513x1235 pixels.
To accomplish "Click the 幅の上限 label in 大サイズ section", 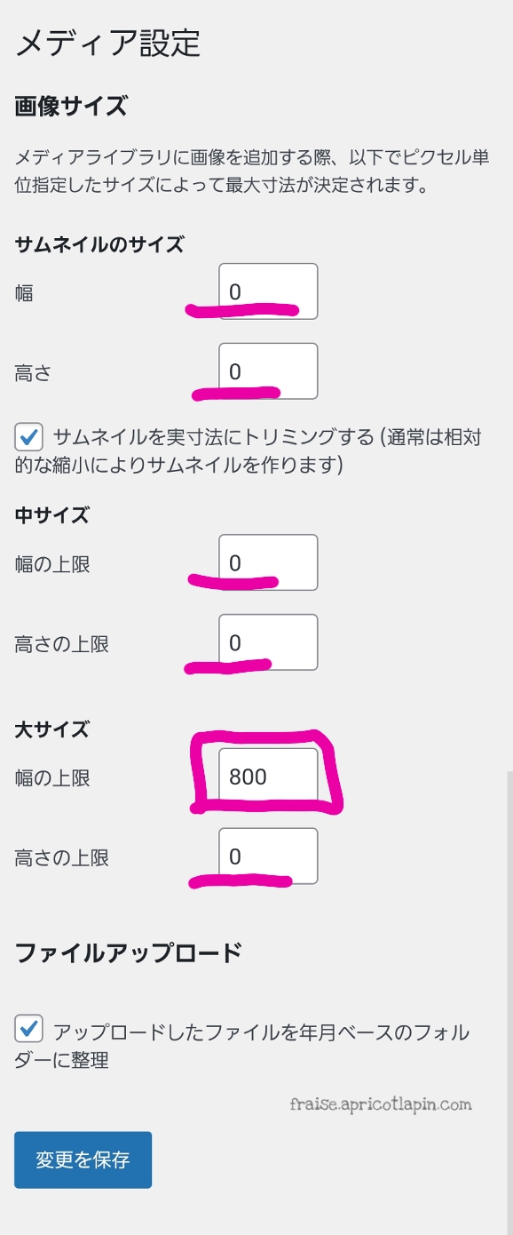I will point(52,777).
